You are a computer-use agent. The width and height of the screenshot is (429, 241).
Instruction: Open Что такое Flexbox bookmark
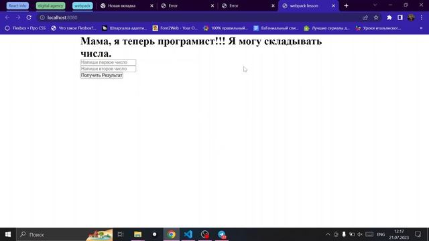74,28
